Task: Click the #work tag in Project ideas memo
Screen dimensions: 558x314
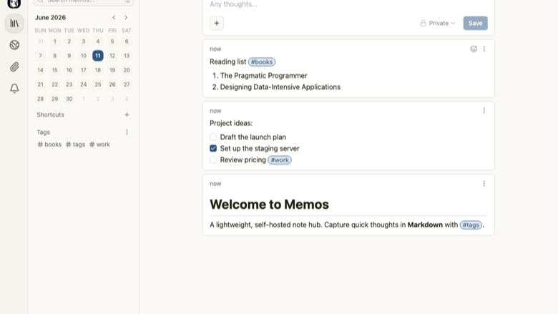Action: coord(280,160)
